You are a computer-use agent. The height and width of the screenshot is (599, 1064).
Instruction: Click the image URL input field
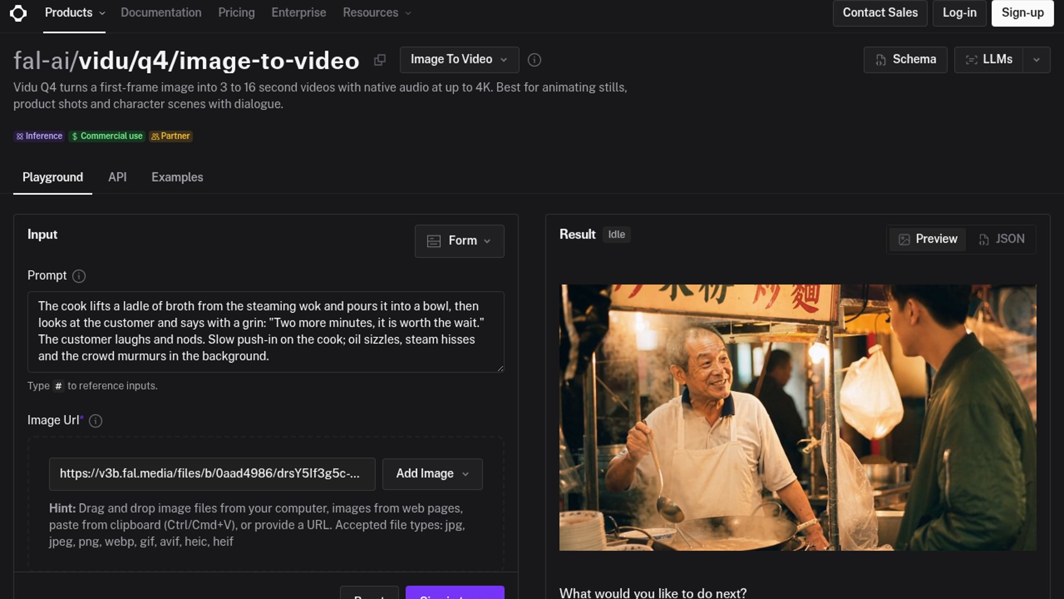[212, 474]
